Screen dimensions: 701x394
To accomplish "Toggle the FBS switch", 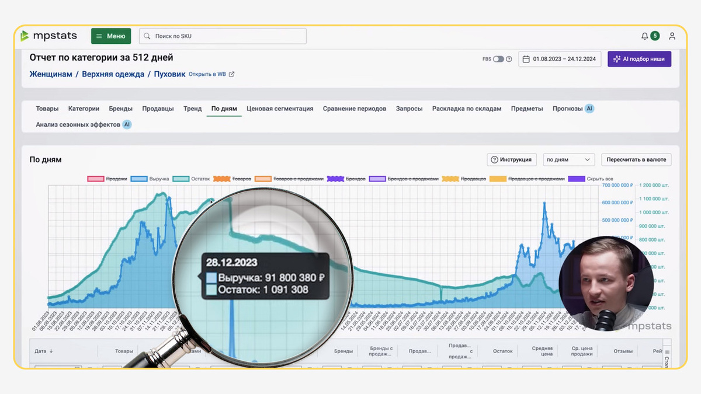I will [498, 59].
